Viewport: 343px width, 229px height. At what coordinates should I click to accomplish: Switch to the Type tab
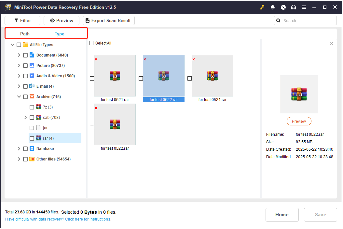60,34
